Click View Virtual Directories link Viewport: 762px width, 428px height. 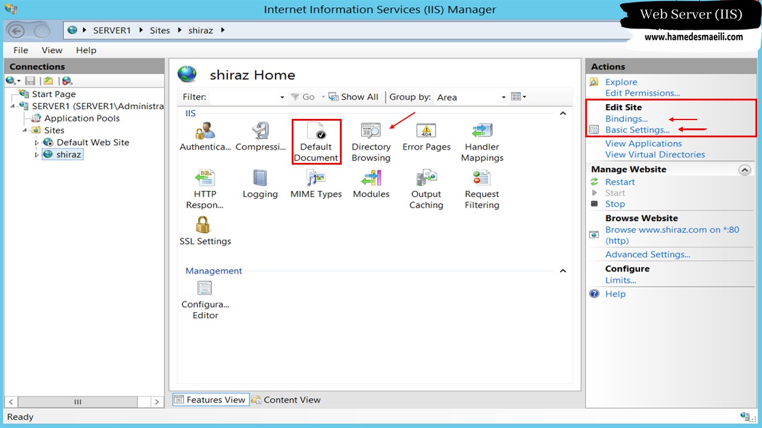[x=655, y=155]
